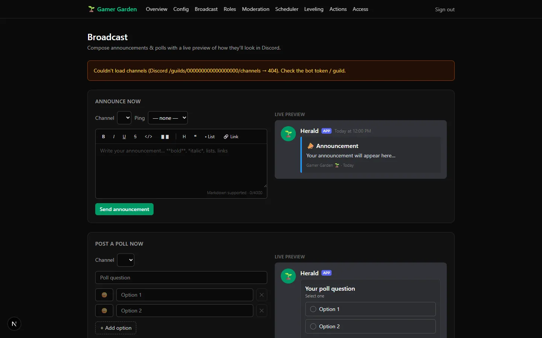Click the 'Today at 12:00 PM' timestamp
This screenshot has width=542, height=338.
tap(353, 131)
